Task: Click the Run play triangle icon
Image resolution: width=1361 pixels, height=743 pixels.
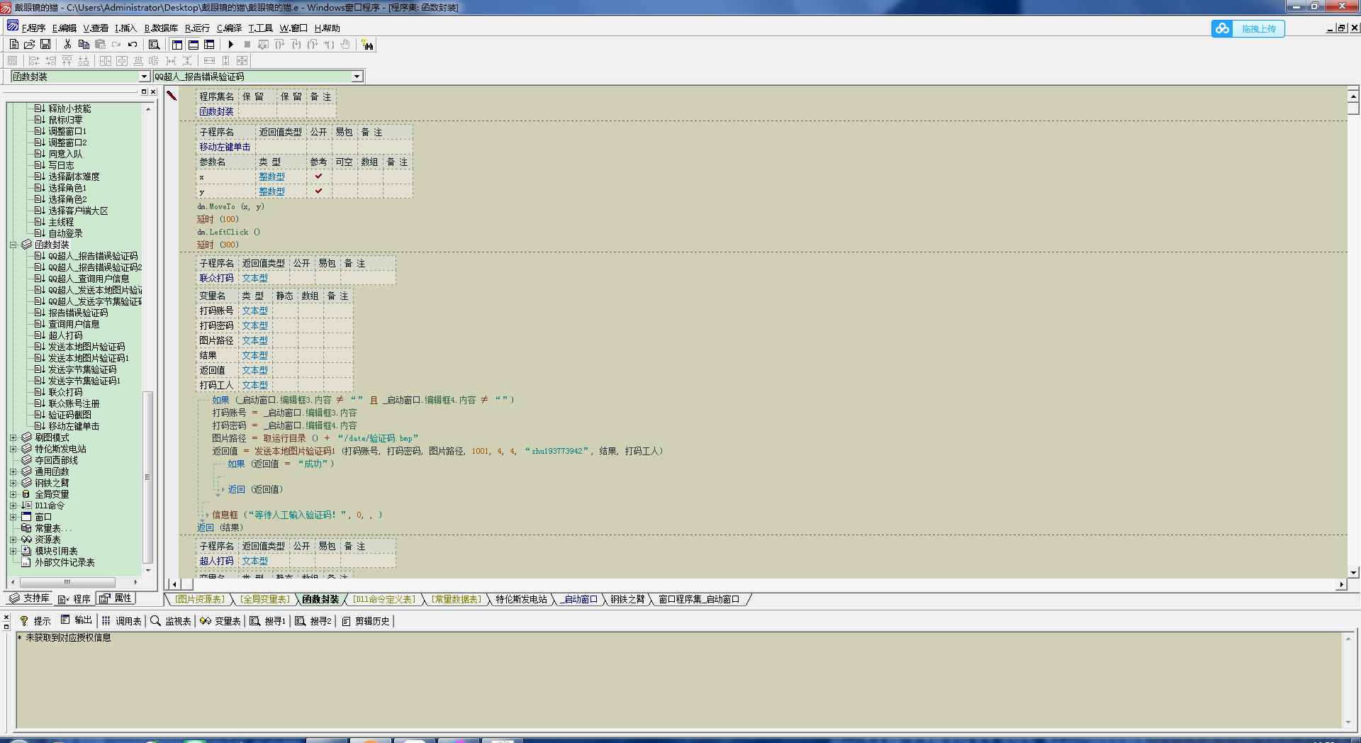Action: coord(231,44)
